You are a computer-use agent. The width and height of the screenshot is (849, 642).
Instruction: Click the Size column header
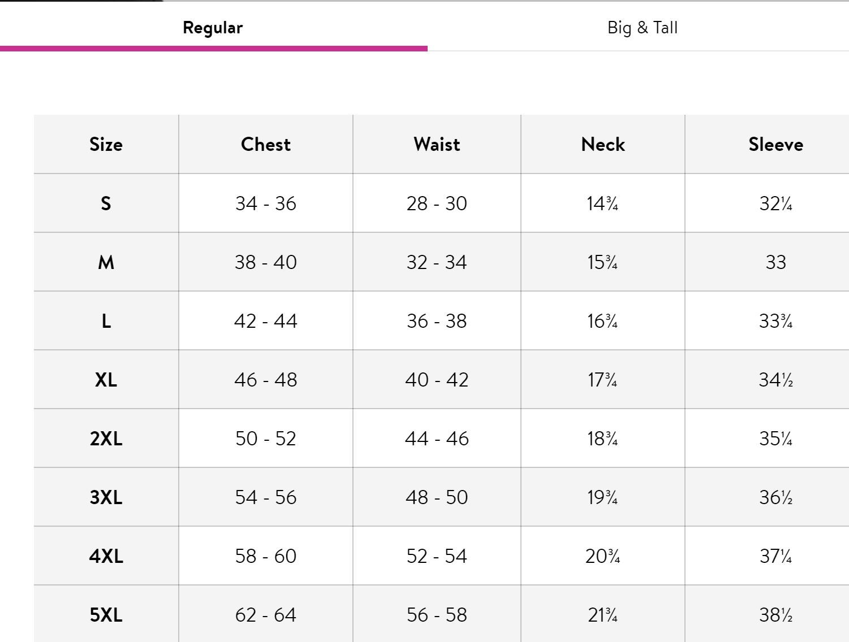click(x=106, y=145)
